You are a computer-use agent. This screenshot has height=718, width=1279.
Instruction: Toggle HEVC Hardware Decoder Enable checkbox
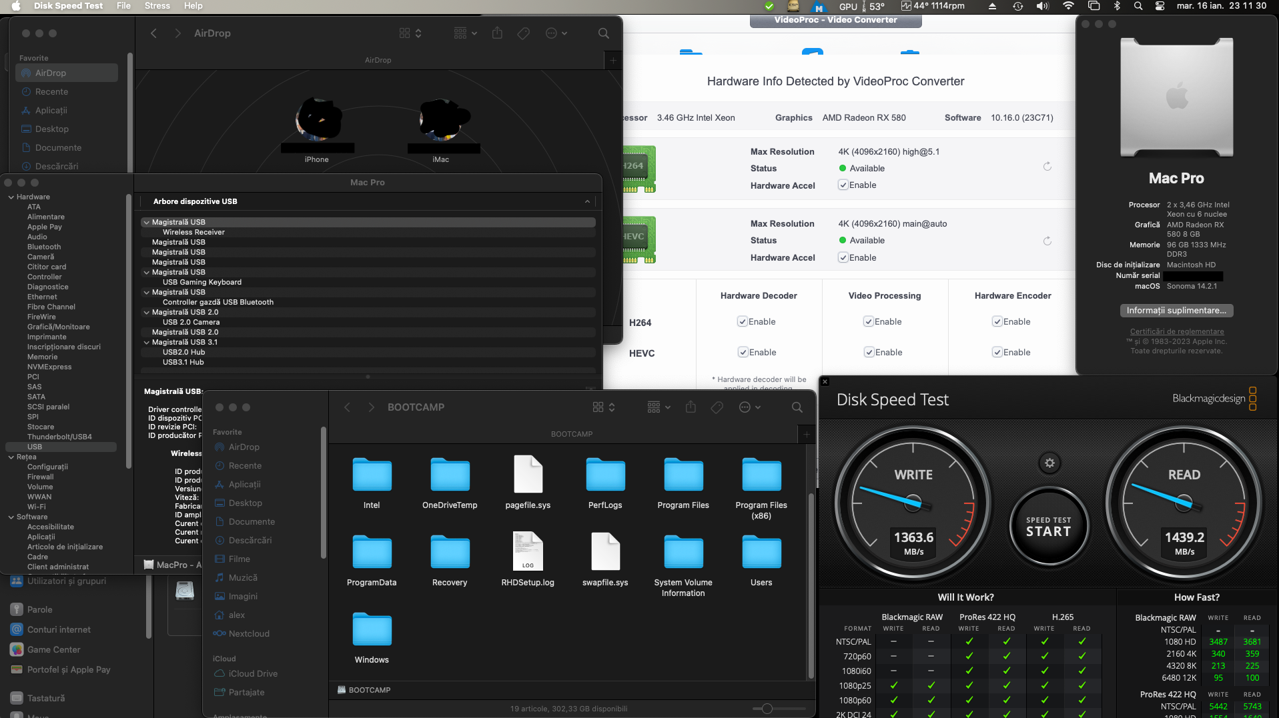click(743, 352)
